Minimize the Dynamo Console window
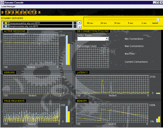This screenshot has width=163, height=128. pos(154,3)
